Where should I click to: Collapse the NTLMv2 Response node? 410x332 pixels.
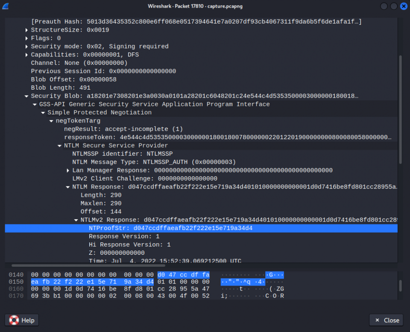pyautogui.click(x=76, y=220)
